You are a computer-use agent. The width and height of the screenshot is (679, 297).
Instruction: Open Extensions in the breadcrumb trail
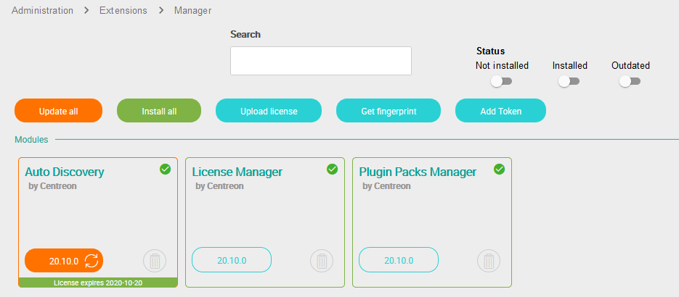[x=123, y=11]
